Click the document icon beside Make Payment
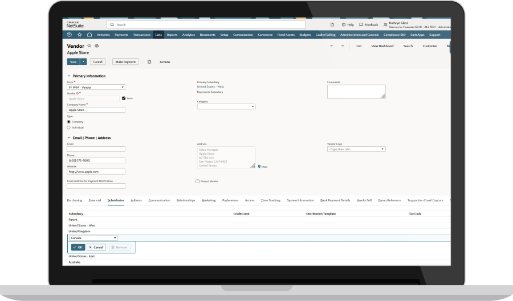 pyautogui.click(x=149, y=61)
